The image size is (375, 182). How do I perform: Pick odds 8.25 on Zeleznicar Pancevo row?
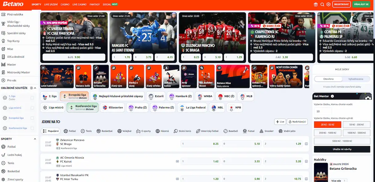(x=200, y=144)
